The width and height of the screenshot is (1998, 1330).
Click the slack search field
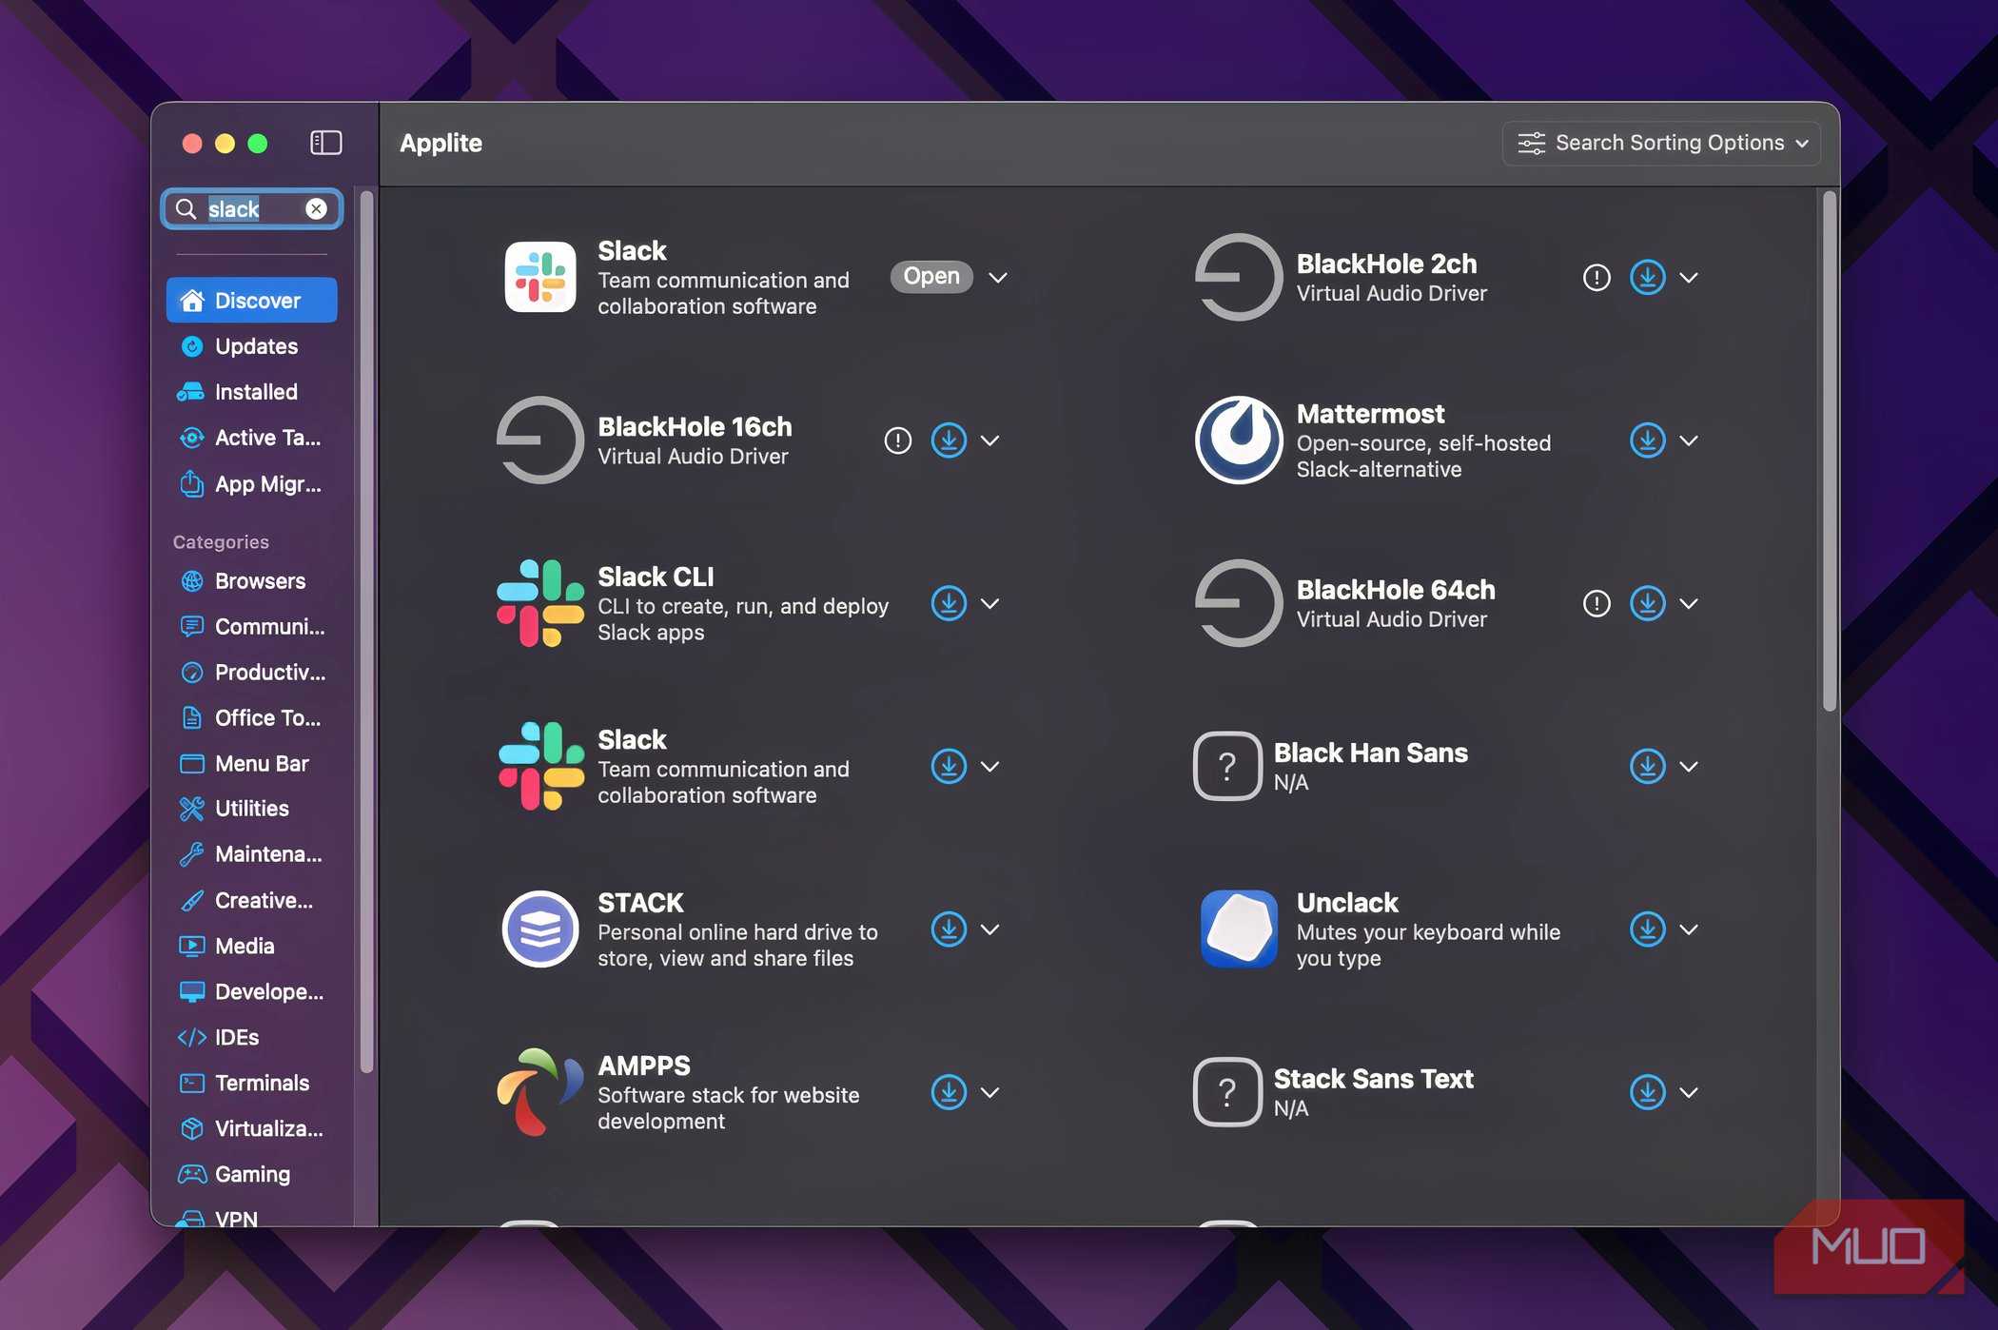(252, 209)
